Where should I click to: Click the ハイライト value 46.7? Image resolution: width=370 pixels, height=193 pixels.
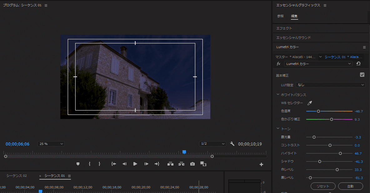[x=358, y=154]
